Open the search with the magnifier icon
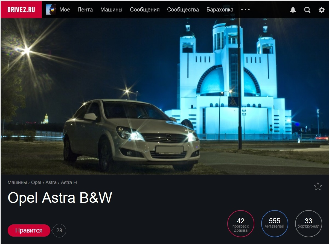 (x=307, y=10)
